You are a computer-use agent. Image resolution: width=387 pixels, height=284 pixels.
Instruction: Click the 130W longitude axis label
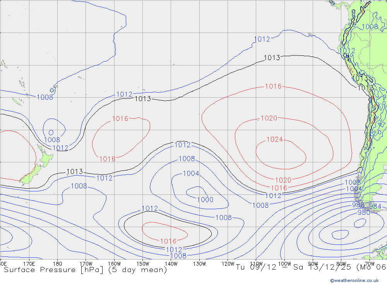[199, 264]
